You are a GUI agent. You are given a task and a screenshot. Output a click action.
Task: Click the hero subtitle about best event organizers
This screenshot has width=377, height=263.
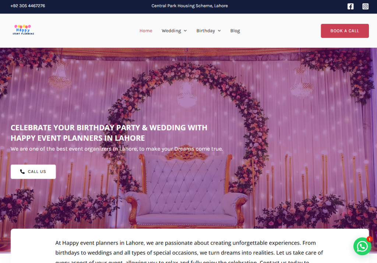117,149
